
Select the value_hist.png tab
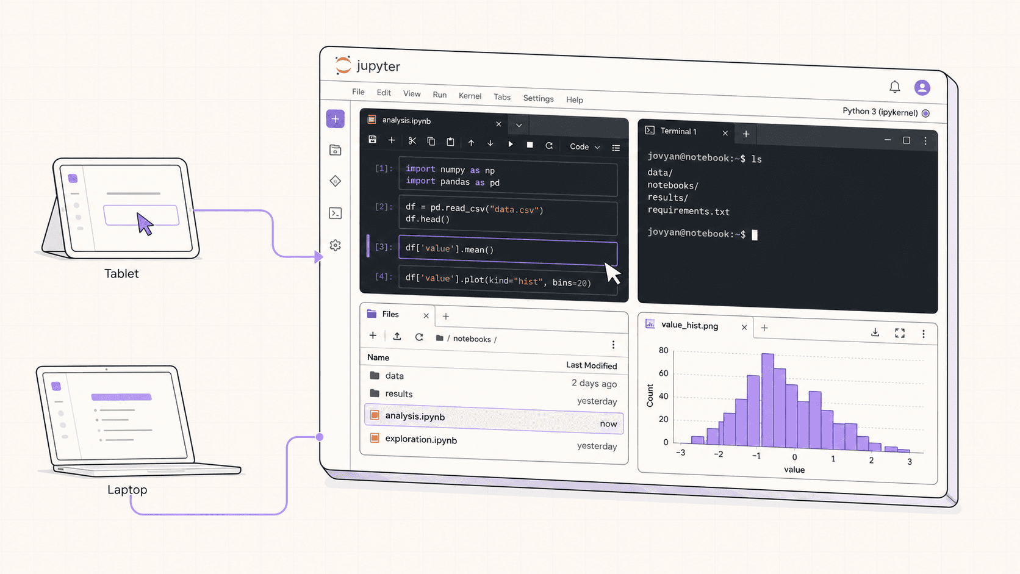696,326
